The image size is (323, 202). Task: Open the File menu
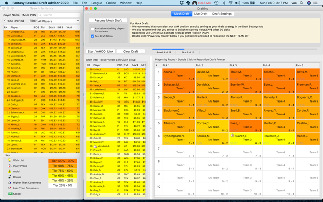(x=75, y=3)
